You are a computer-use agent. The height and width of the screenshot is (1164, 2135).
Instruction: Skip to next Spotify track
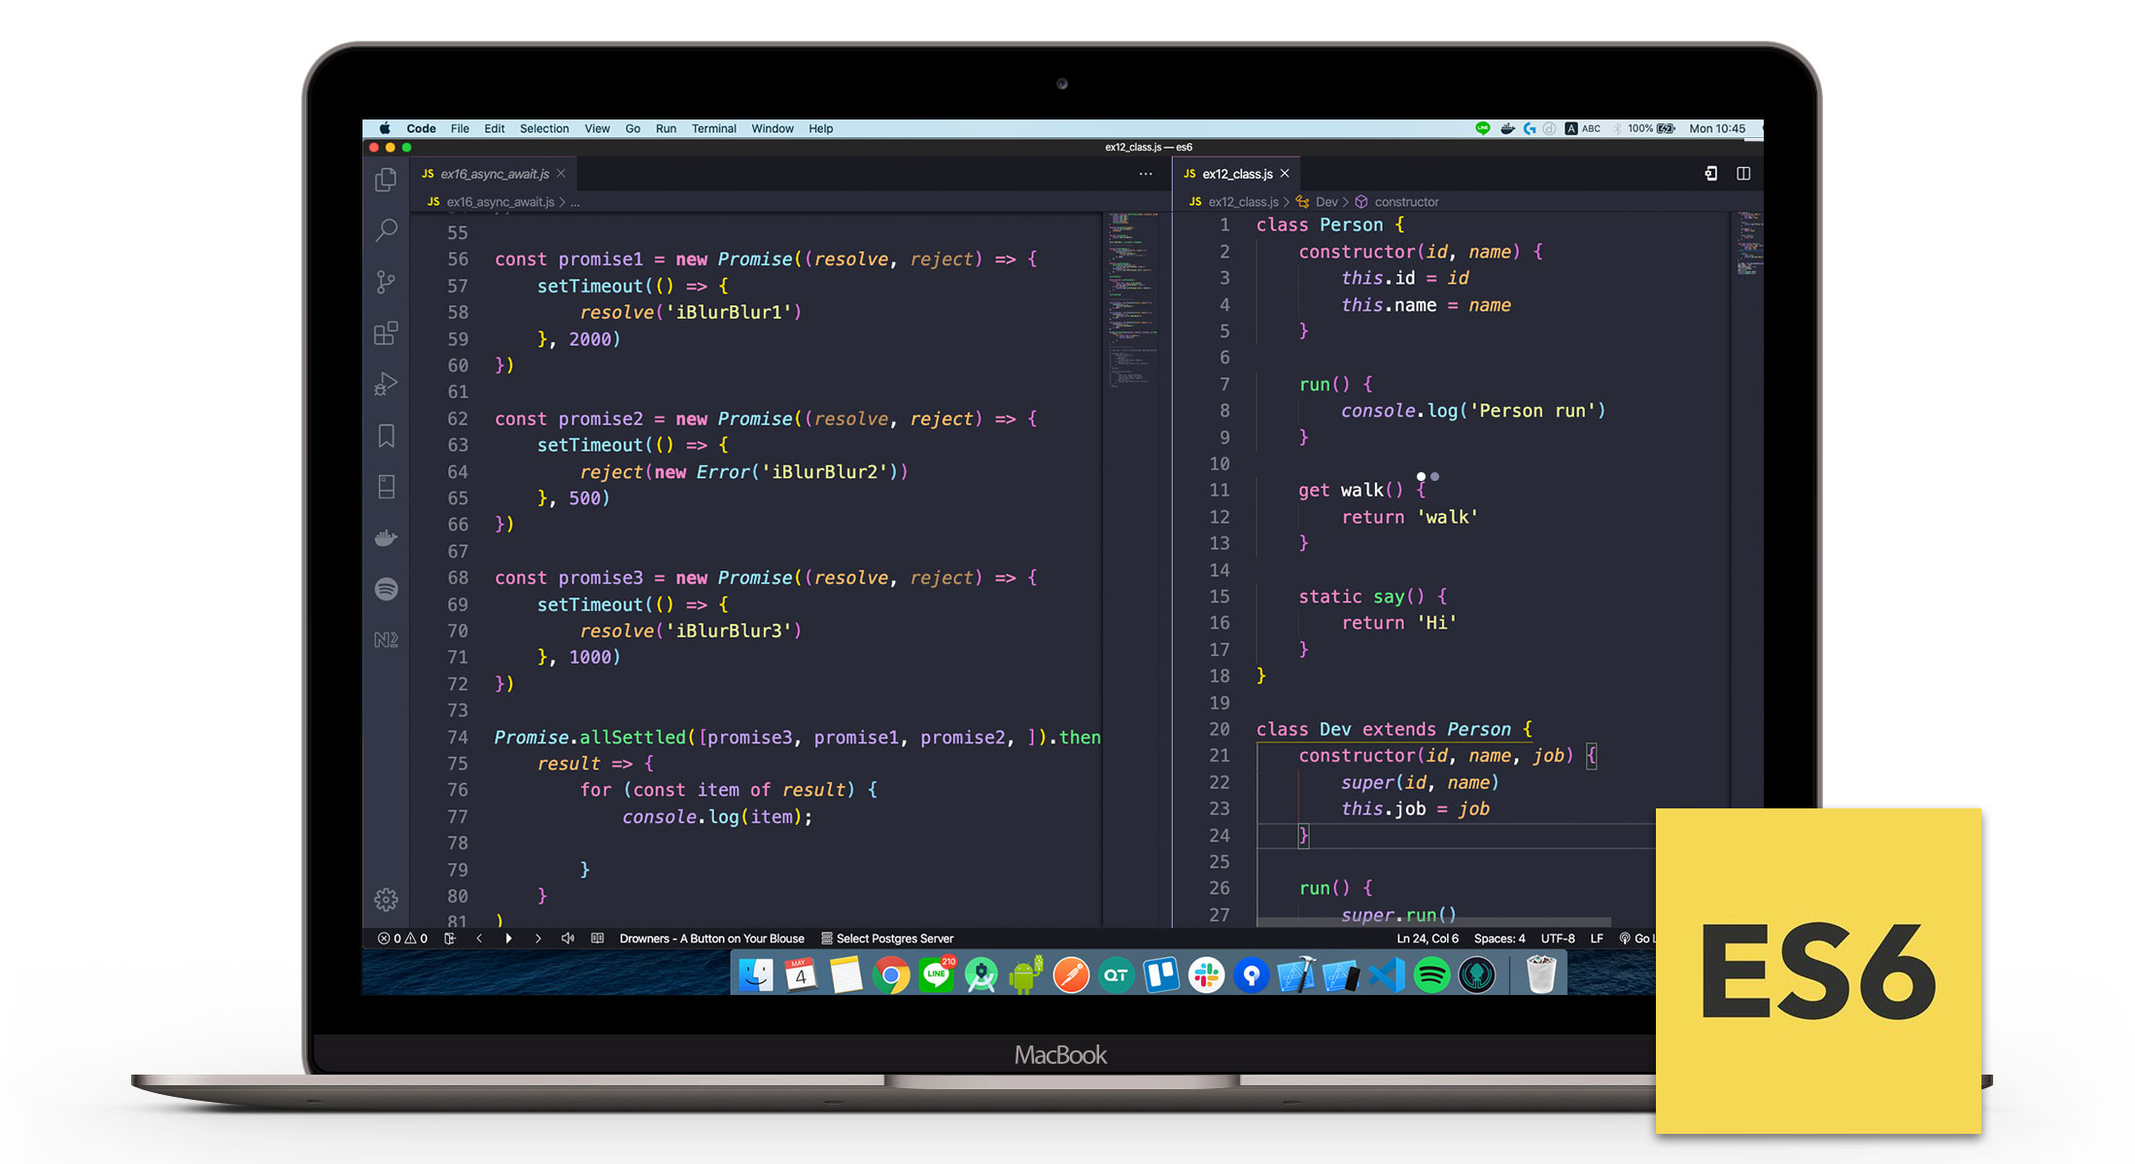point(537,939)
